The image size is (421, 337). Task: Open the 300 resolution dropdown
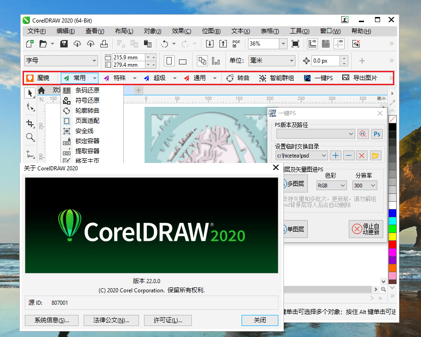tap(365, 186)
